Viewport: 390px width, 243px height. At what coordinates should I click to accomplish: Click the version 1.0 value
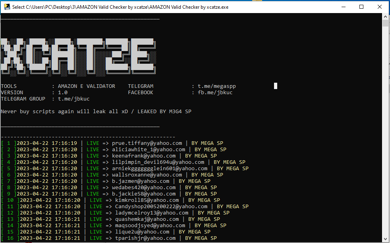tap(63, 93)
